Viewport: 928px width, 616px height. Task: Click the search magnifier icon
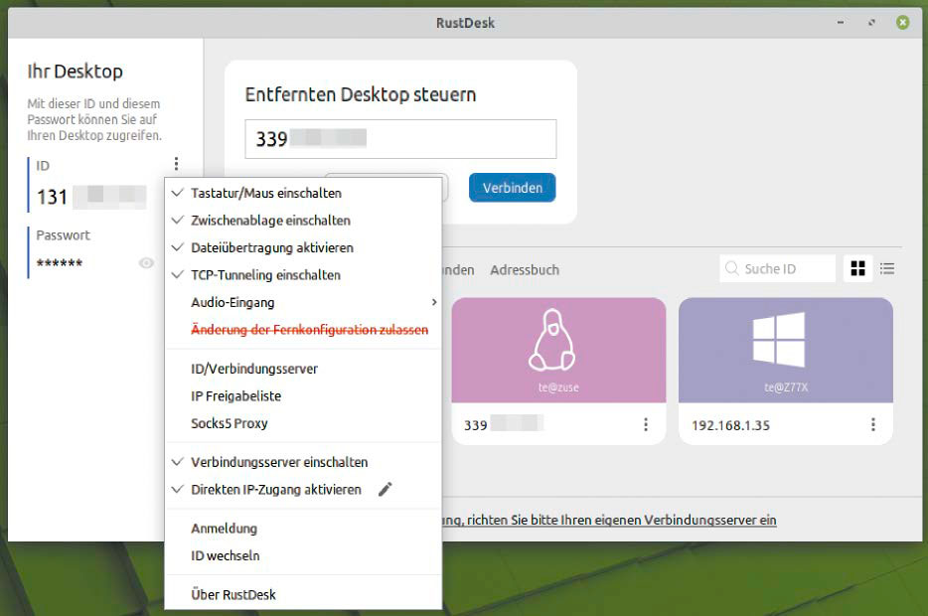click(x=731, y=268)
